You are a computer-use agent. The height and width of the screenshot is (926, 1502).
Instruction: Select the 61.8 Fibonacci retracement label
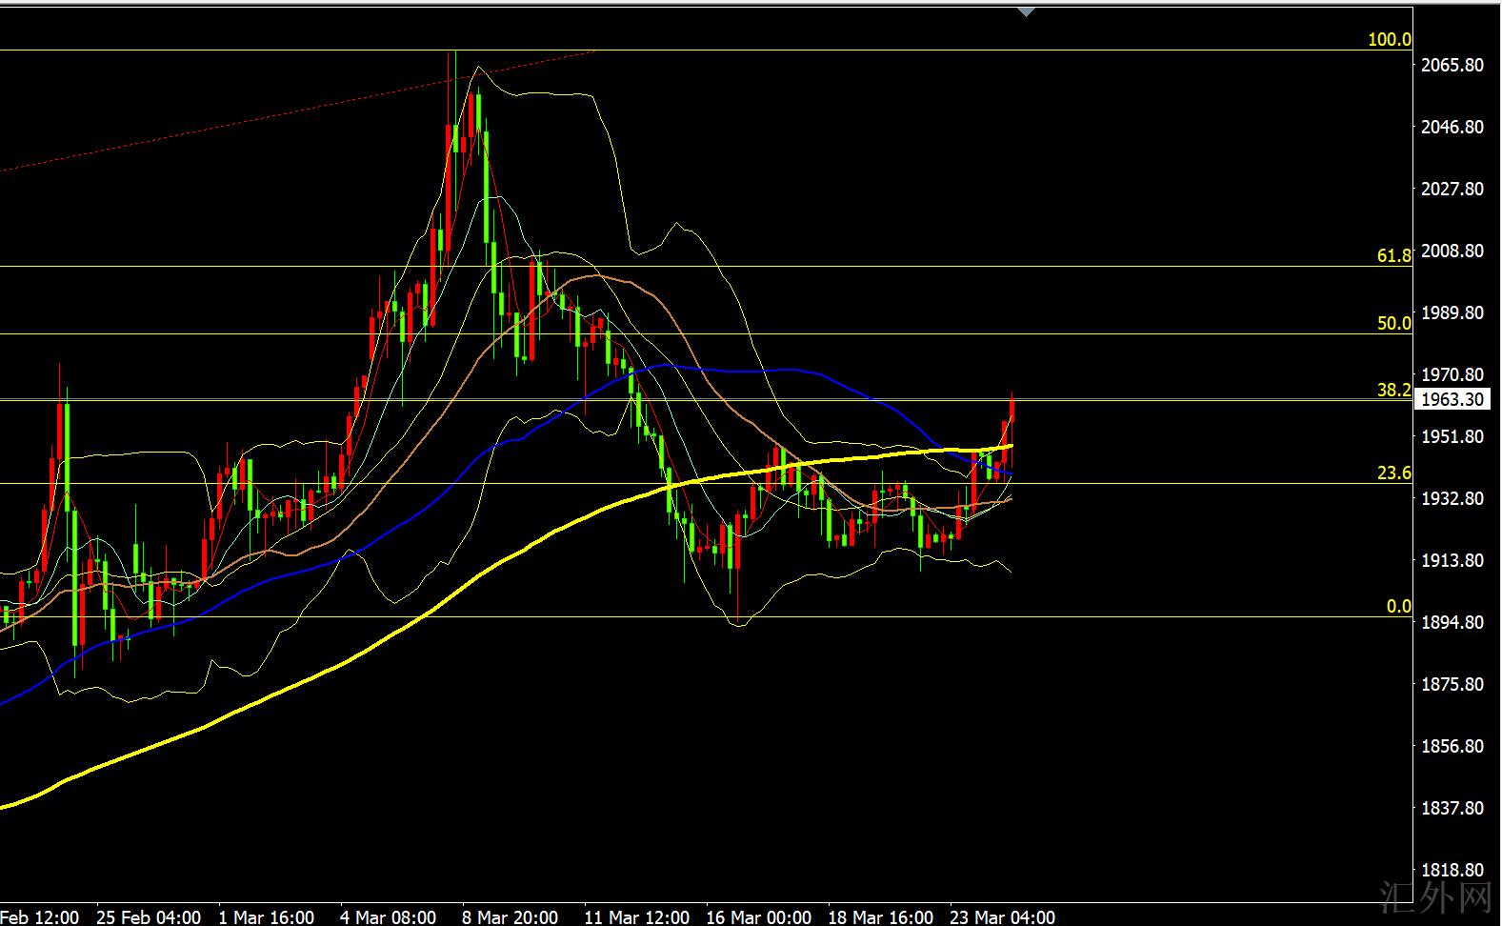click(1394, 255)
